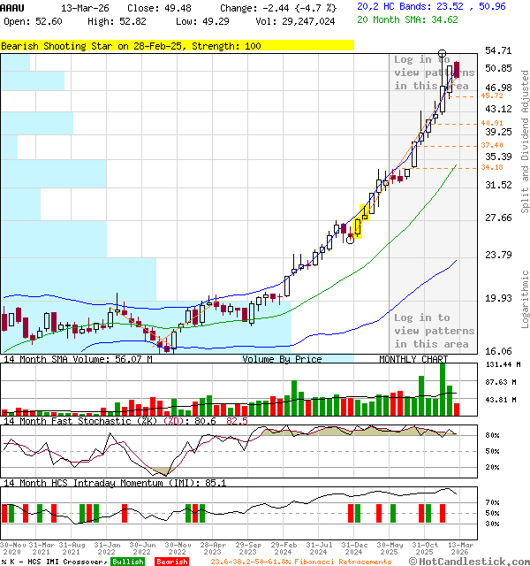Click the red Bearish legend box
This screenshot has height=566, width=530.
coord(171,562)
